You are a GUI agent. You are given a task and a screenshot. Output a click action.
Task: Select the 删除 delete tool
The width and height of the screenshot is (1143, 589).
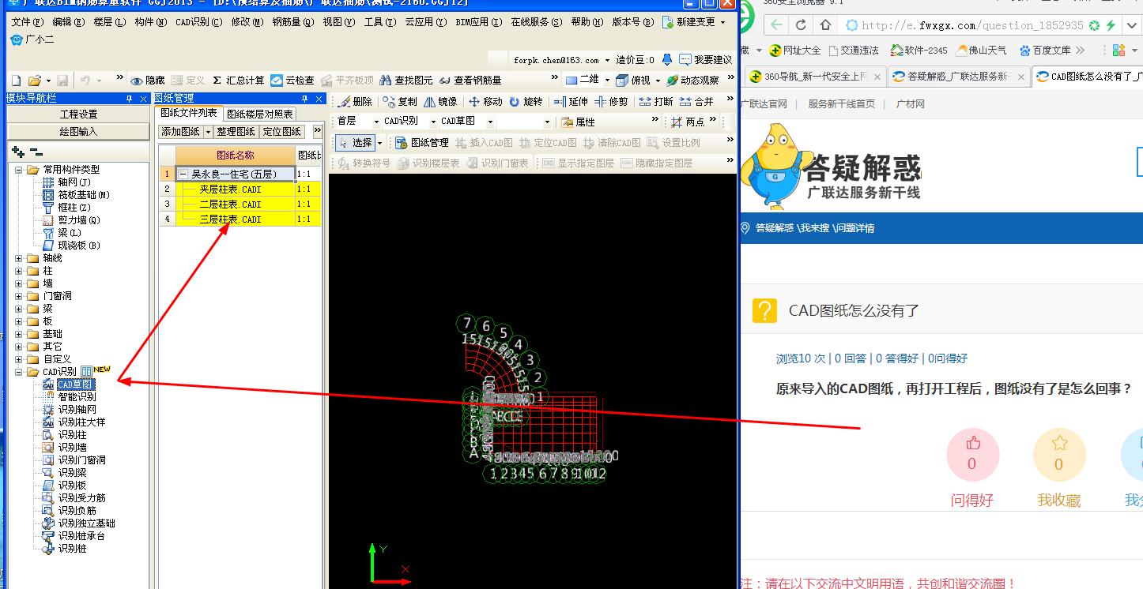coord(355,102)
